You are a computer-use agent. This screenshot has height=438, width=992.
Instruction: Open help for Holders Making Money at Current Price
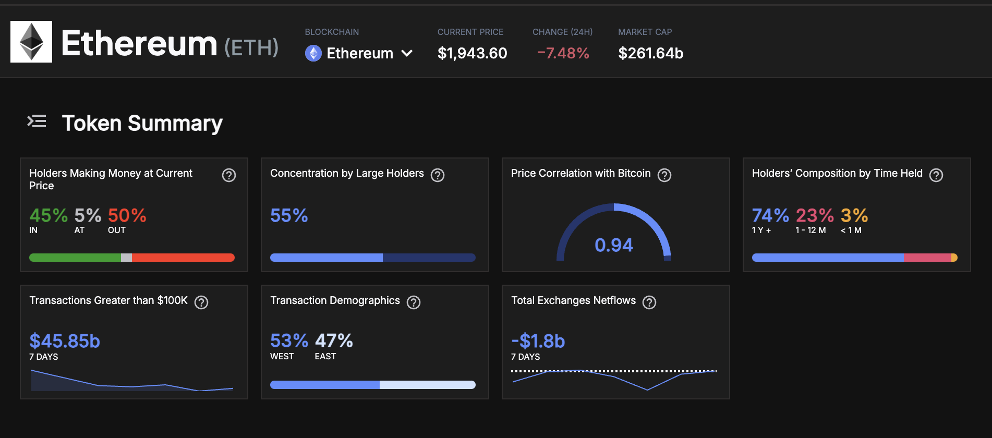point(229,175)
